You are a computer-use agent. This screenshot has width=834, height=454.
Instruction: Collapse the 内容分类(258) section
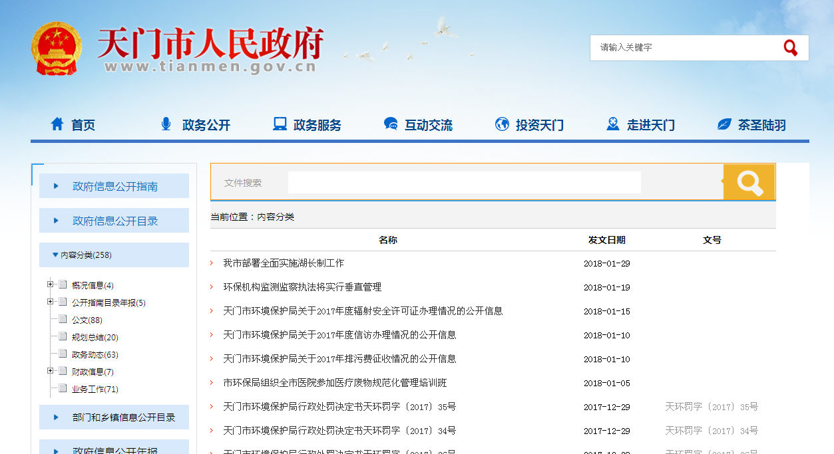(x=55, y=255)
